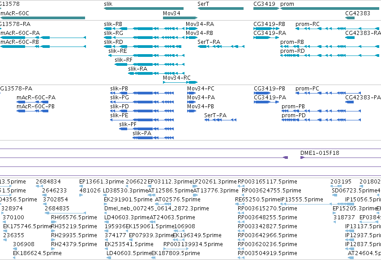
Task: Click the Mov34-RC transcript label
Action: [177, 78]
